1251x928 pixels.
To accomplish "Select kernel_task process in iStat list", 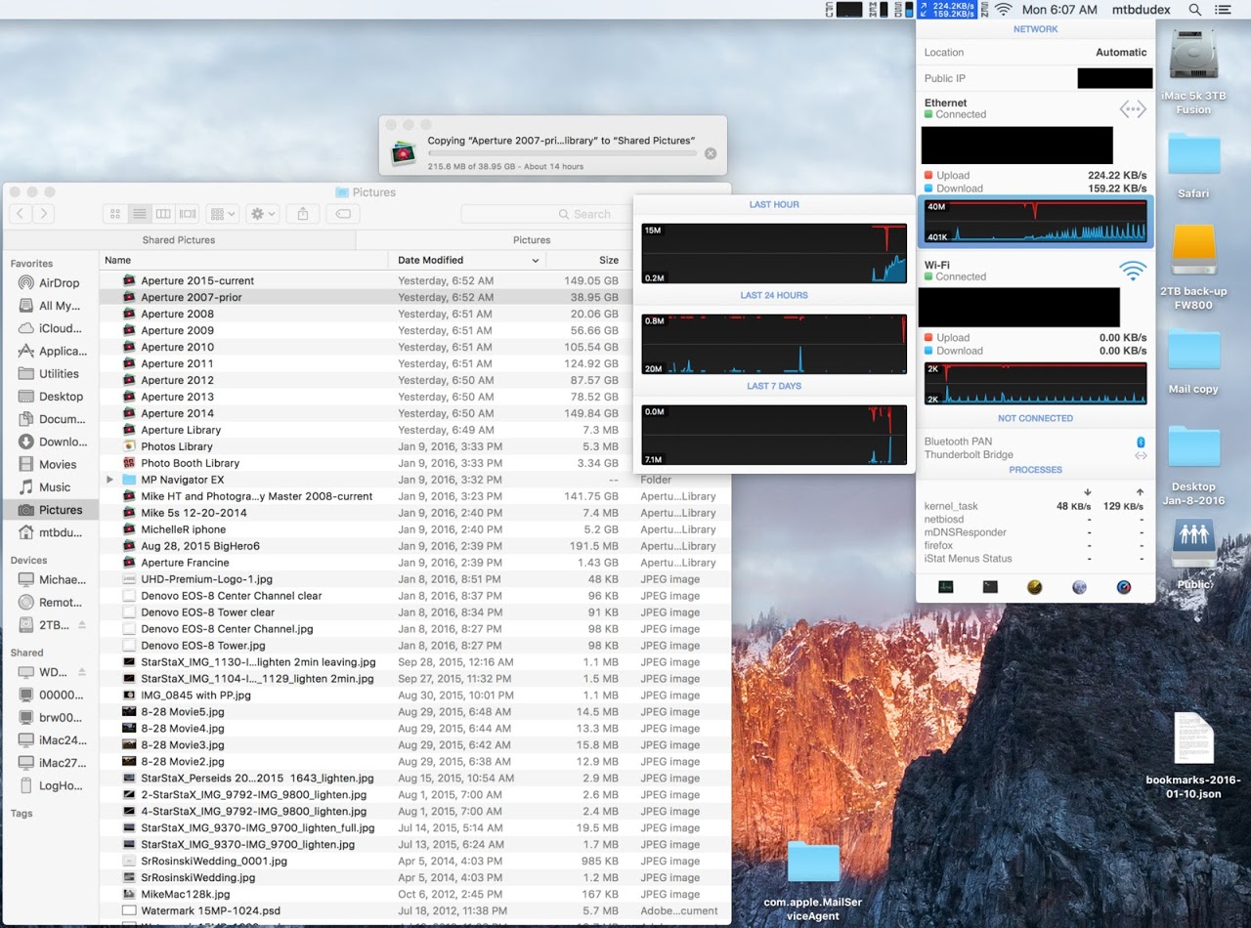I will pos(1035,506).
